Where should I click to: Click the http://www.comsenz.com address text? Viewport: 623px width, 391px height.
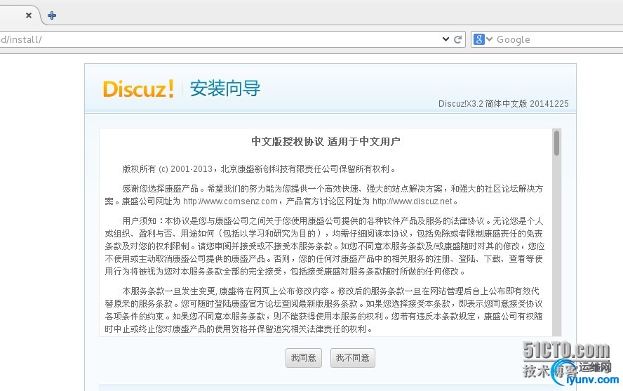click(230, 201)
